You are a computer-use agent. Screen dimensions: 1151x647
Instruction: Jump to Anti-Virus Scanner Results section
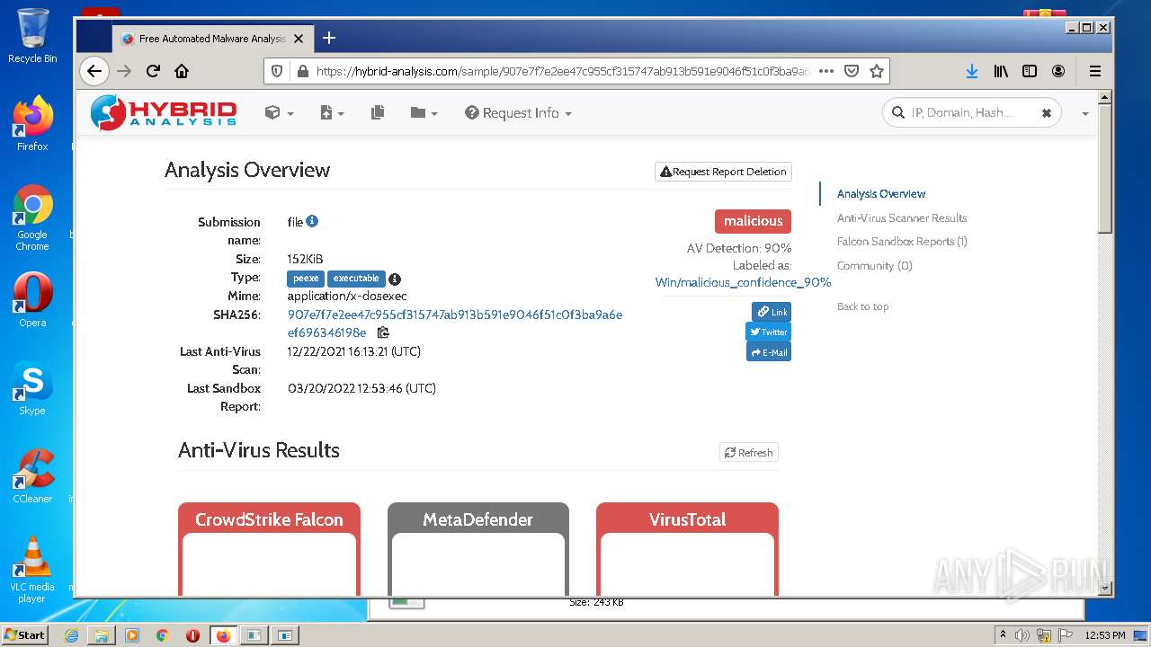coord(902,217)
